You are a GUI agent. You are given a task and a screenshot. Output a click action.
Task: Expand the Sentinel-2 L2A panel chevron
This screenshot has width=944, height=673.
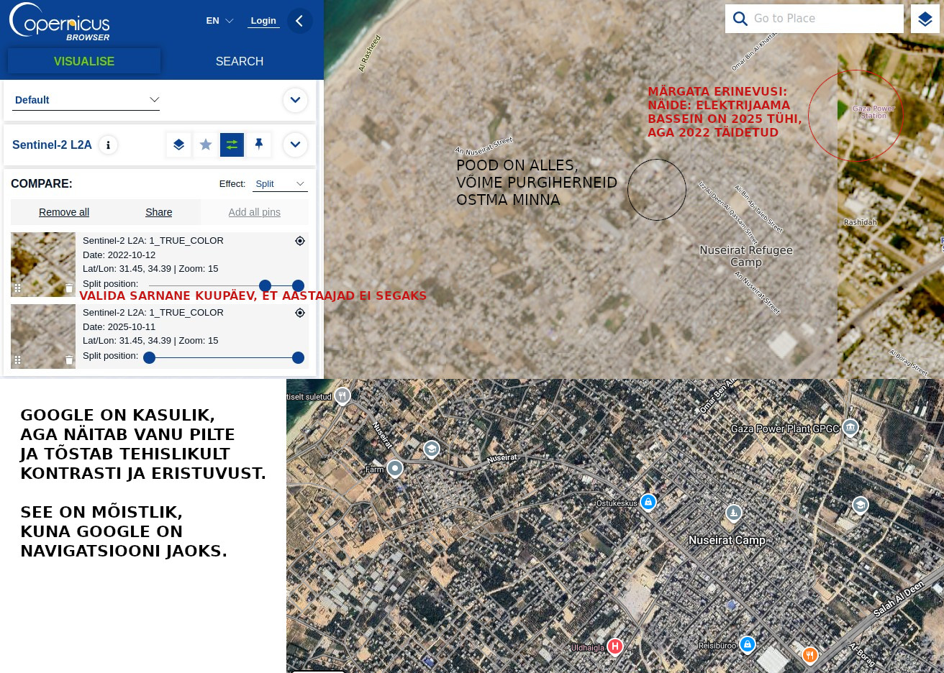(x=295, y=145)
